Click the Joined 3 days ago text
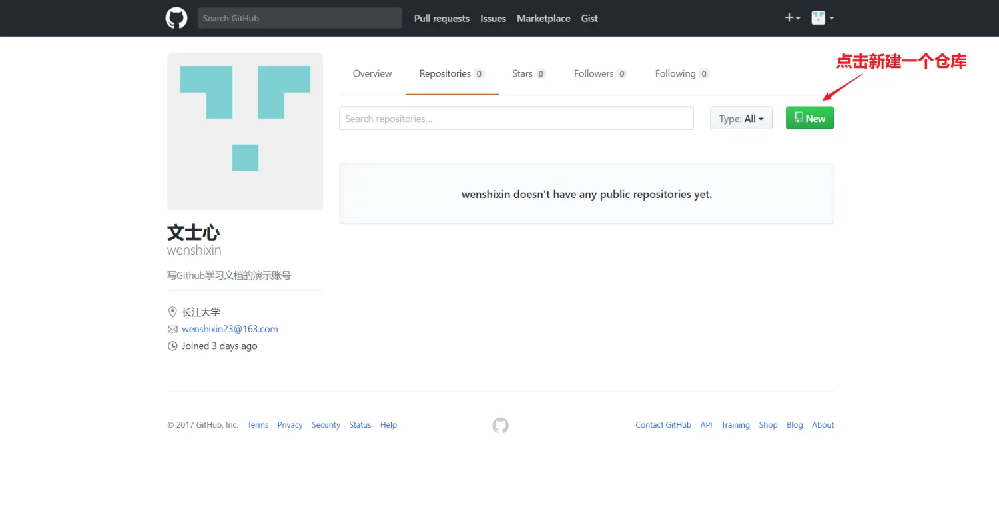 point(219,346)
